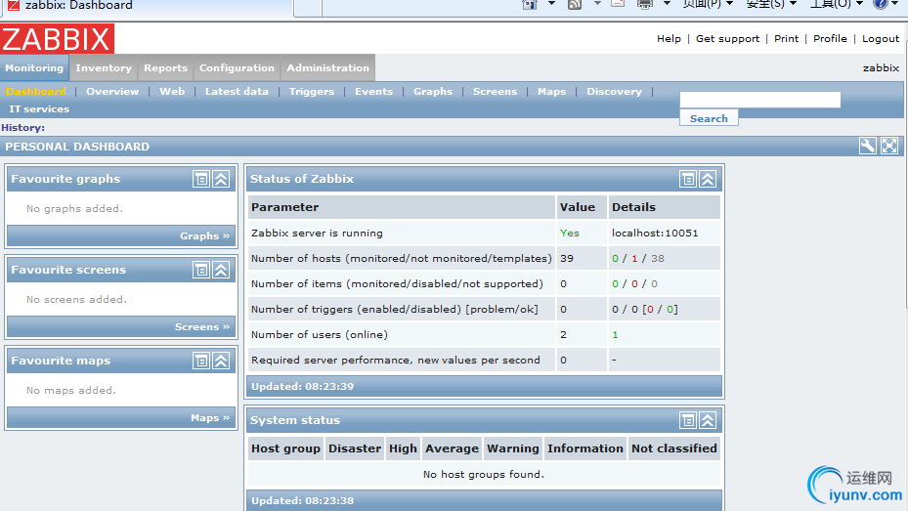
Task: Click the browser help question icon
Action: click(x=881, y=4)
